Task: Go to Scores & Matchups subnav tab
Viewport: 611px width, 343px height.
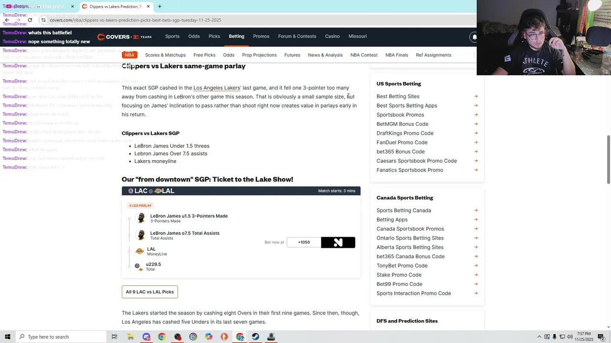Action: point(165,55)
